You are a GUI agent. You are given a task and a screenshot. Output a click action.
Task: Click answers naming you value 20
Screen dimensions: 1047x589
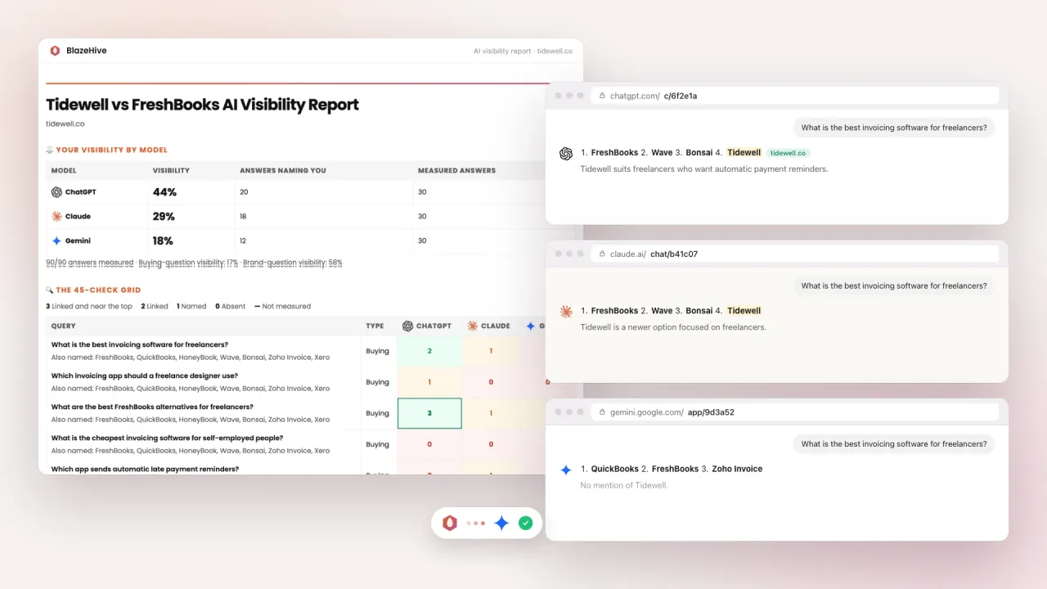tap(244, 192)
